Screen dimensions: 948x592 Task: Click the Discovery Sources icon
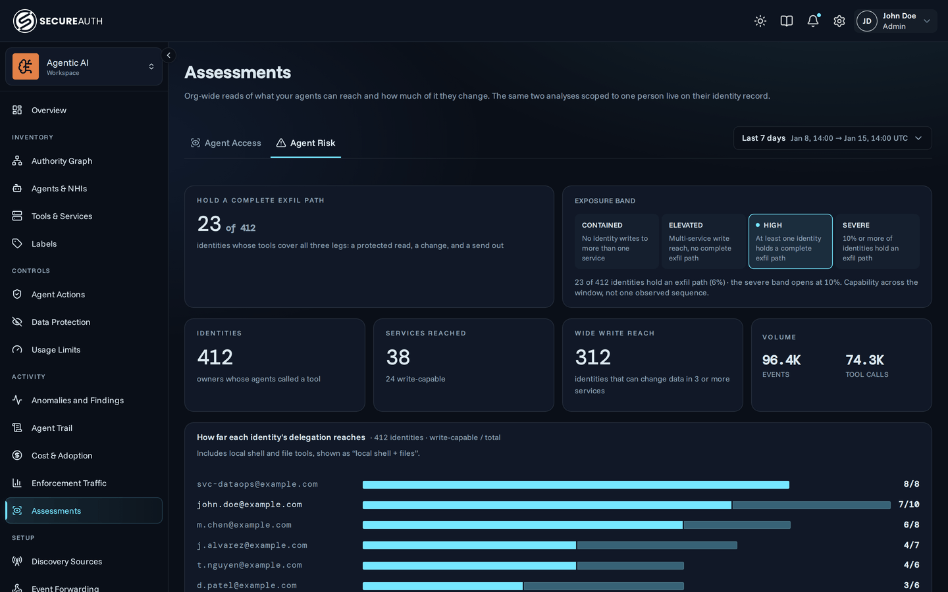(x=17, y=561)
